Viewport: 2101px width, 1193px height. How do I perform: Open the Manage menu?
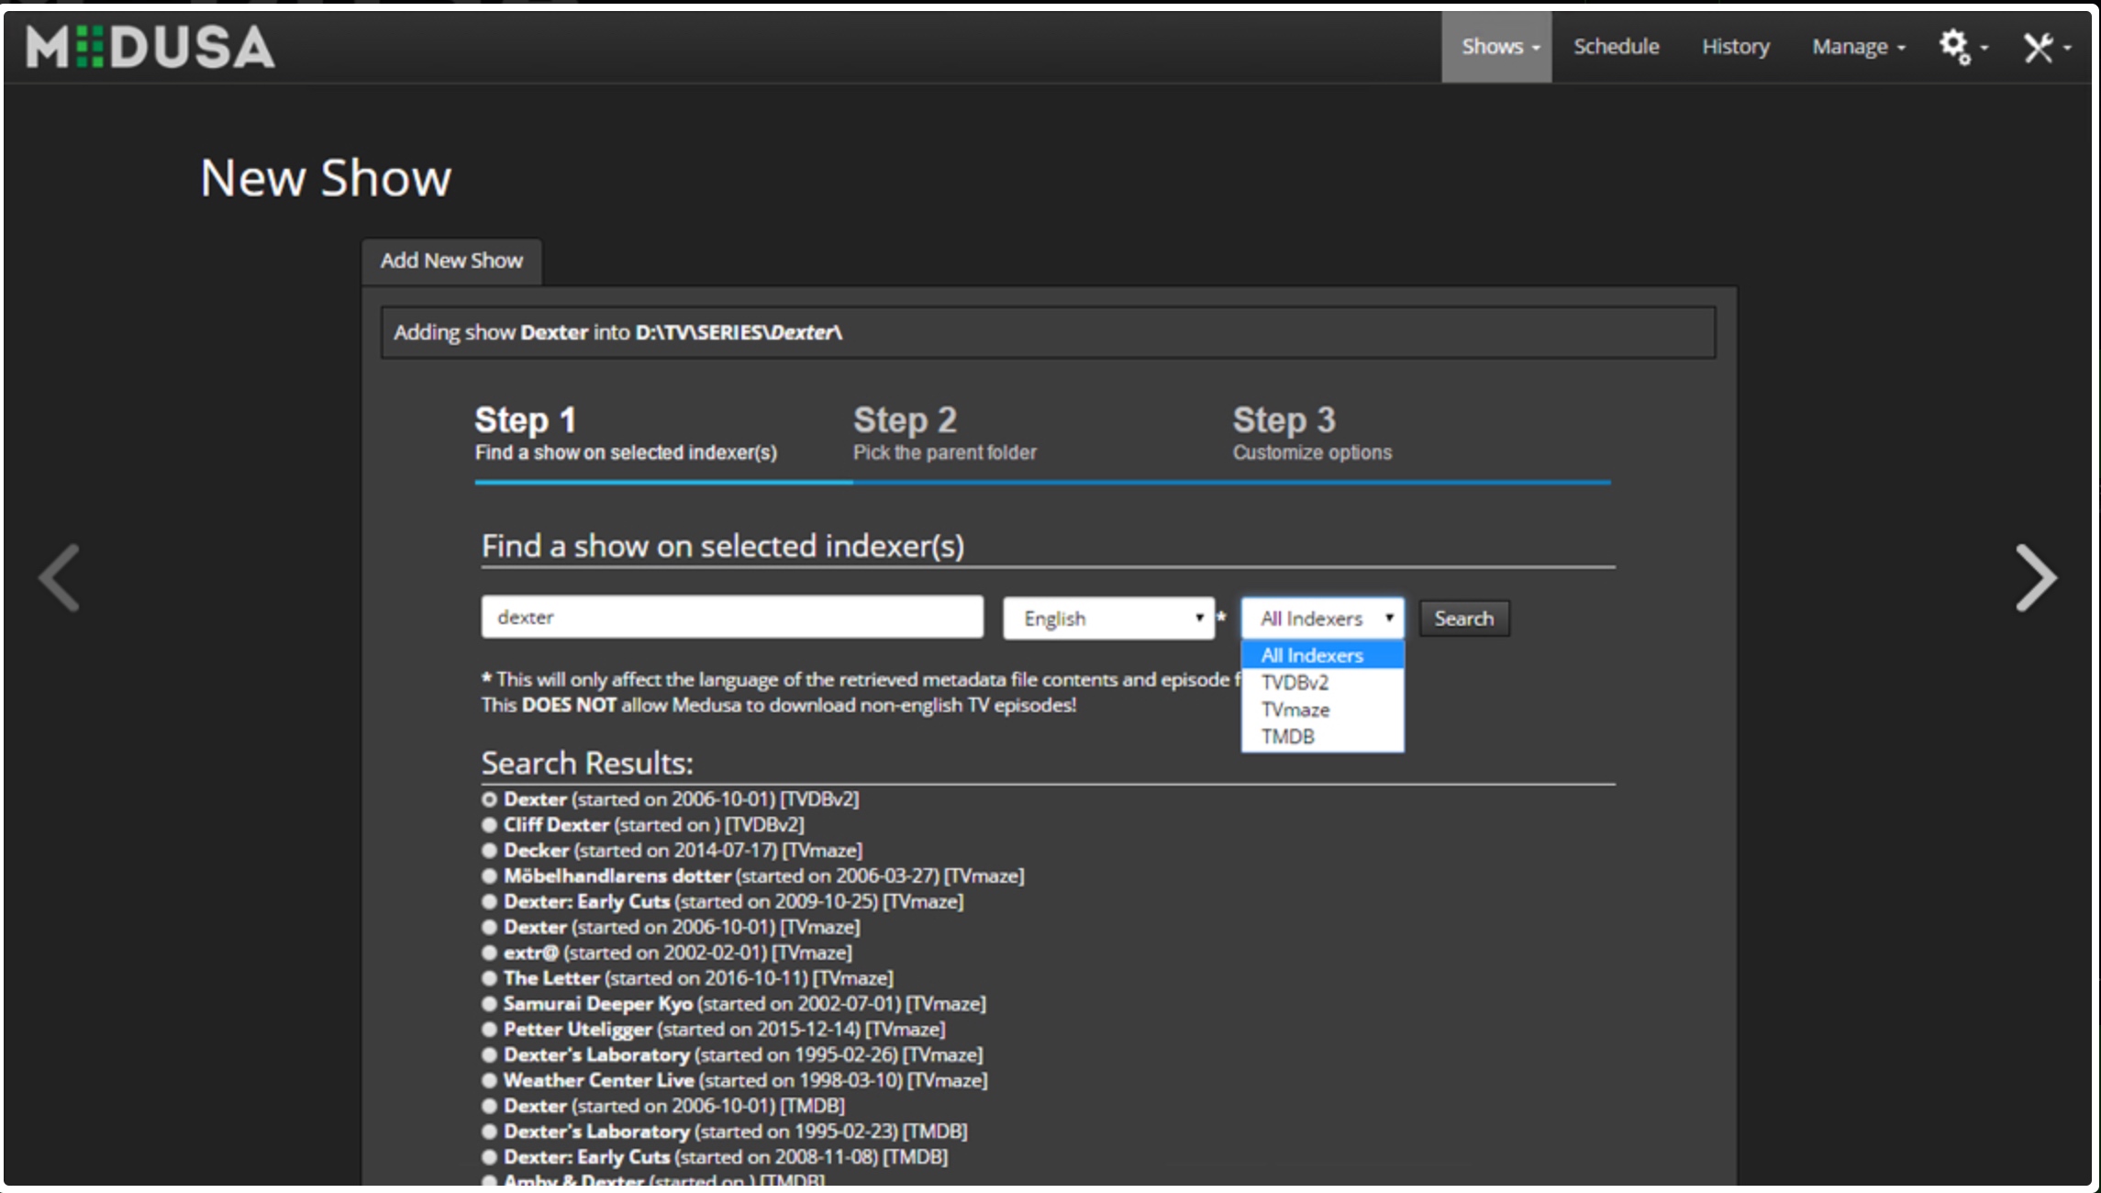(x=1859, y=47)
